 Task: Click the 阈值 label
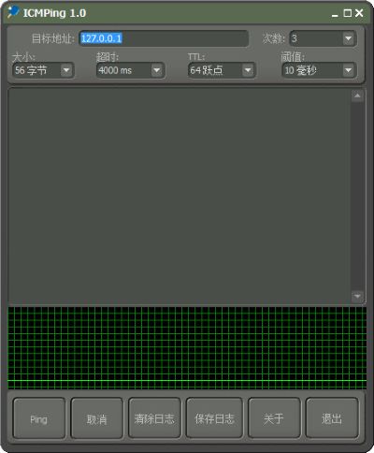(293, 57)
